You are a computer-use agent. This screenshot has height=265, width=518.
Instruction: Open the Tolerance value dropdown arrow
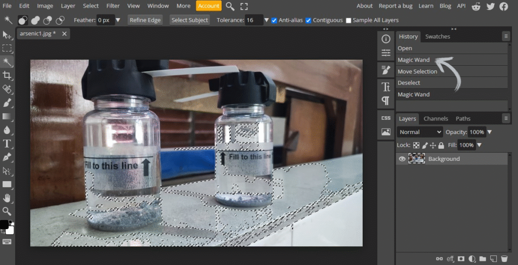pyautogui.click(x=267, y=20)
